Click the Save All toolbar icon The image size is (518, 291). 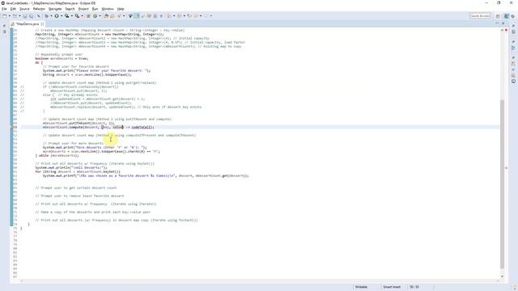[x=31, y=16]
